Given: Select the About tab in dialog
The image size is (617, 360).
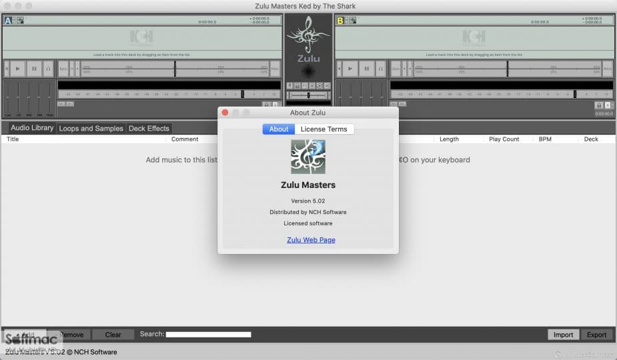Looking at the screenshot, I should tap(279, 129).
